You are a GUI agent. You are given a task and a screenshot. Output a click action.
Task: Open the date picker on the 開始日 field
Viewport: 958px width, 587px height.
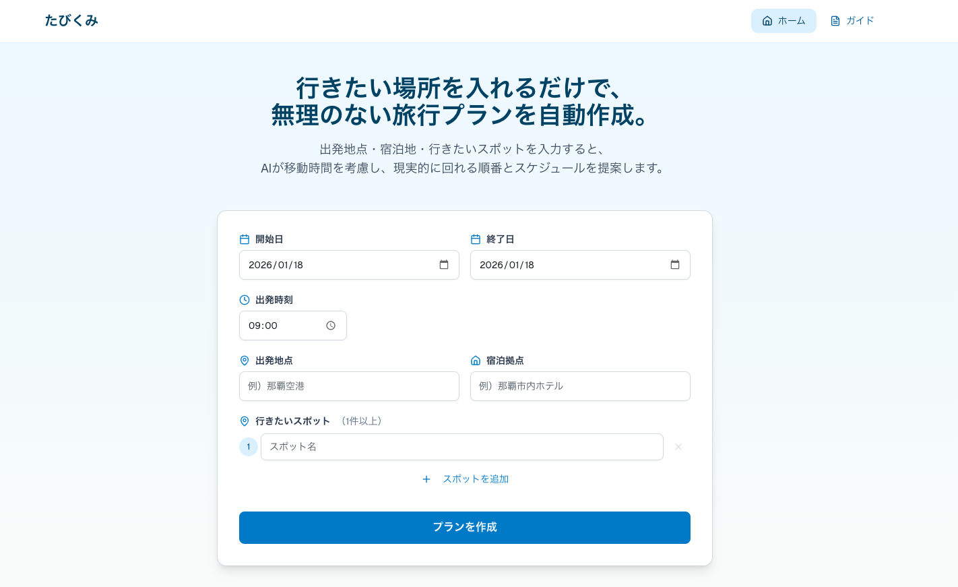point(443,265)
